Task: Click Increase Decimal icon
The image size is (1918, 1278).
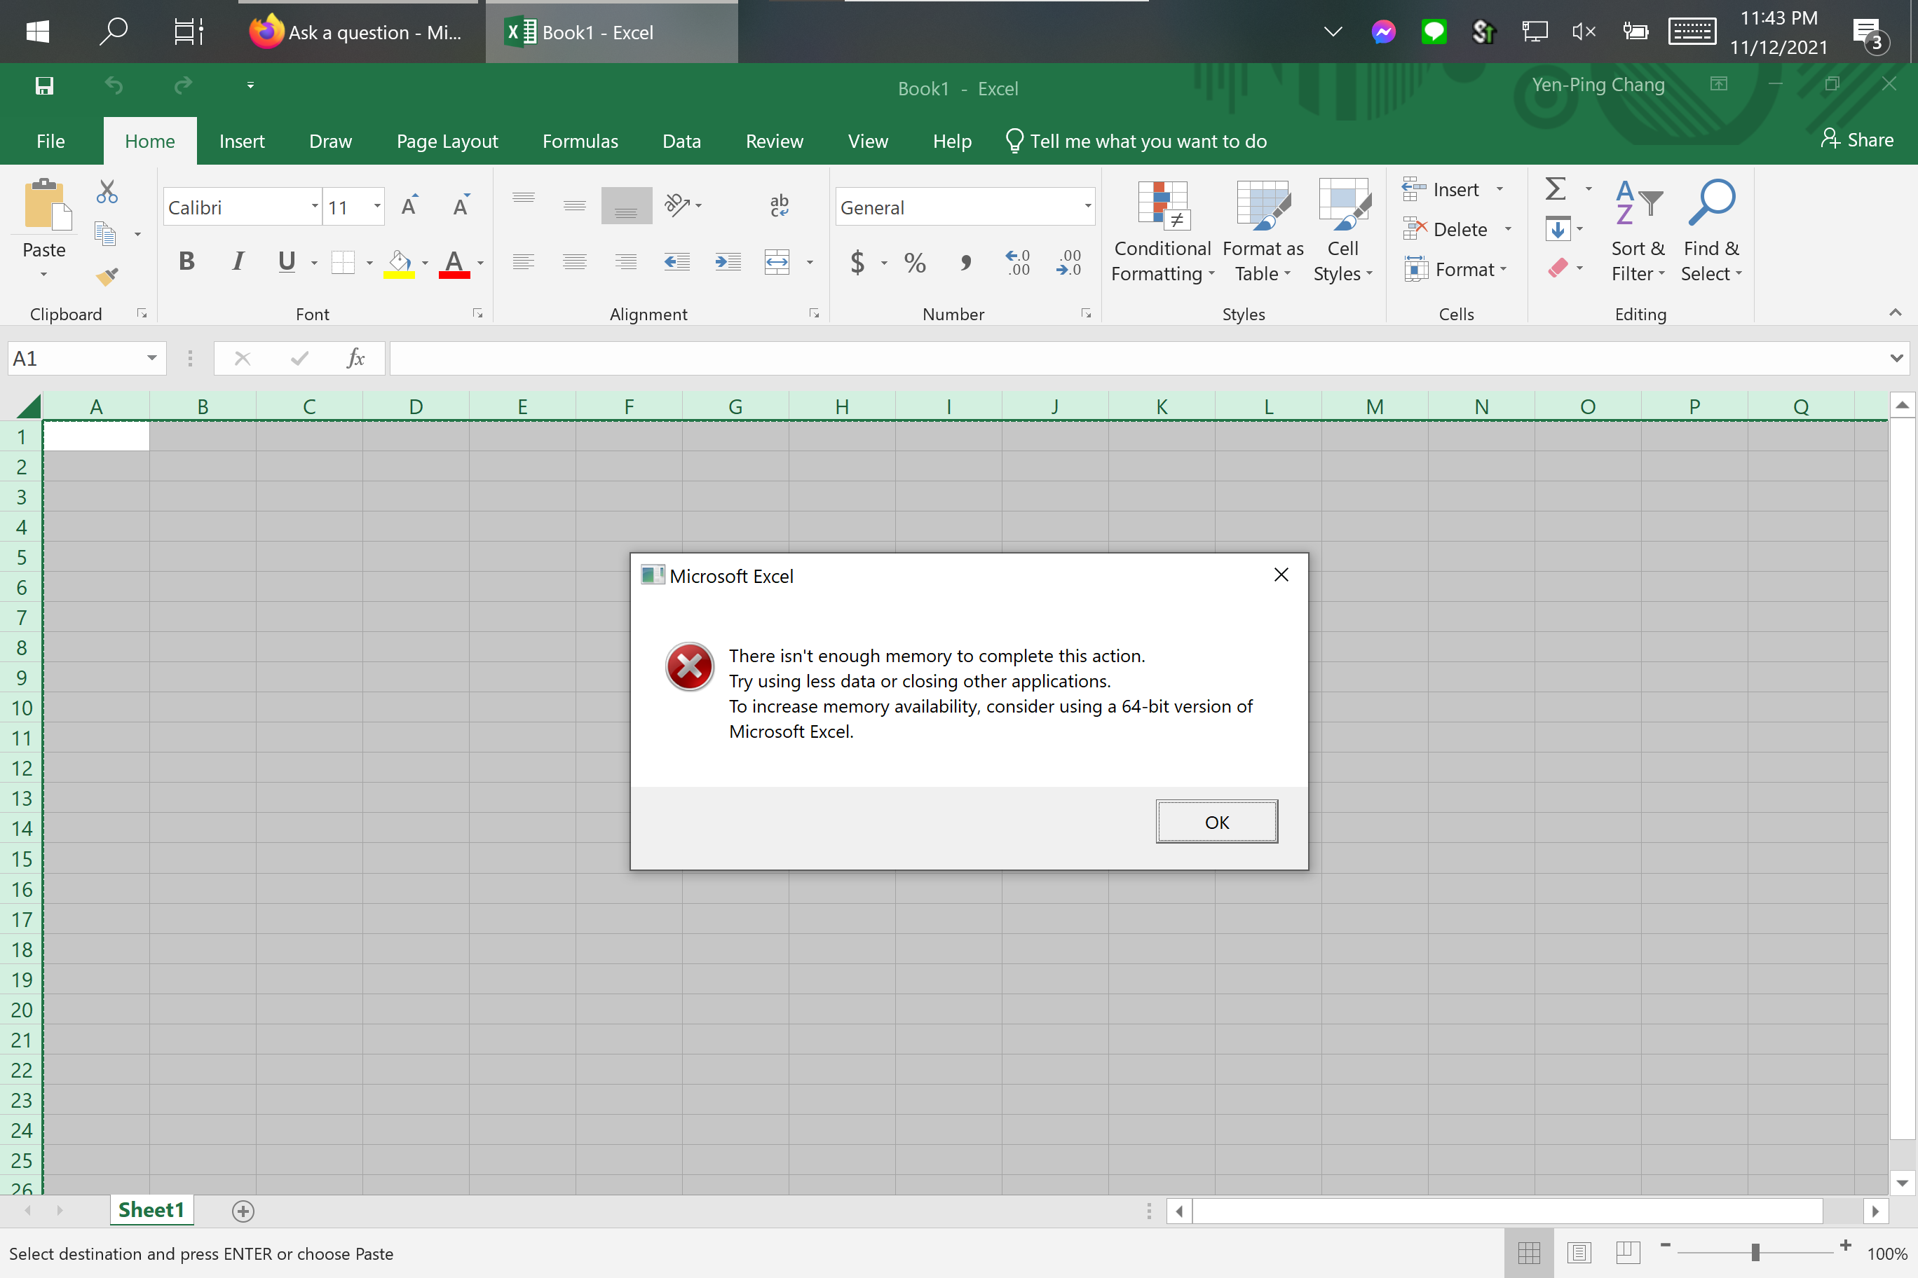Action: click(x=1018, y=263)
